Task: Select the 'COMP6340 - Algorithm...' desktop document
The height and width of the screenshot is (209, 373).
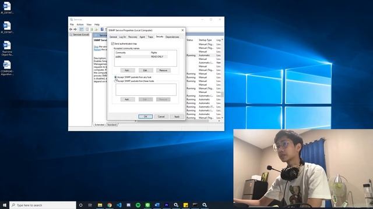Action: click(x=7, y=68)
